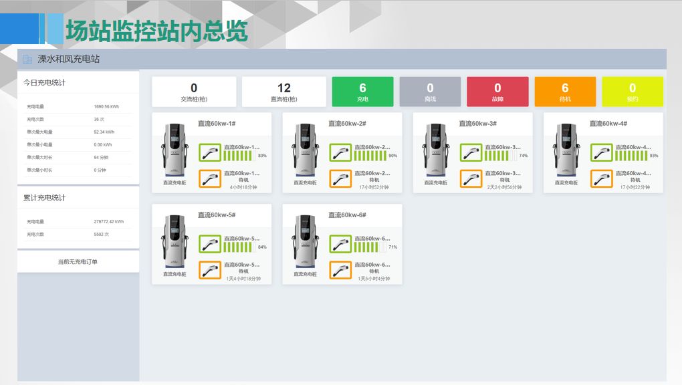Click the 直流桩(枪) count card
Image resolution: width=682 pixels, height=385 pixels.
point(284,92)
